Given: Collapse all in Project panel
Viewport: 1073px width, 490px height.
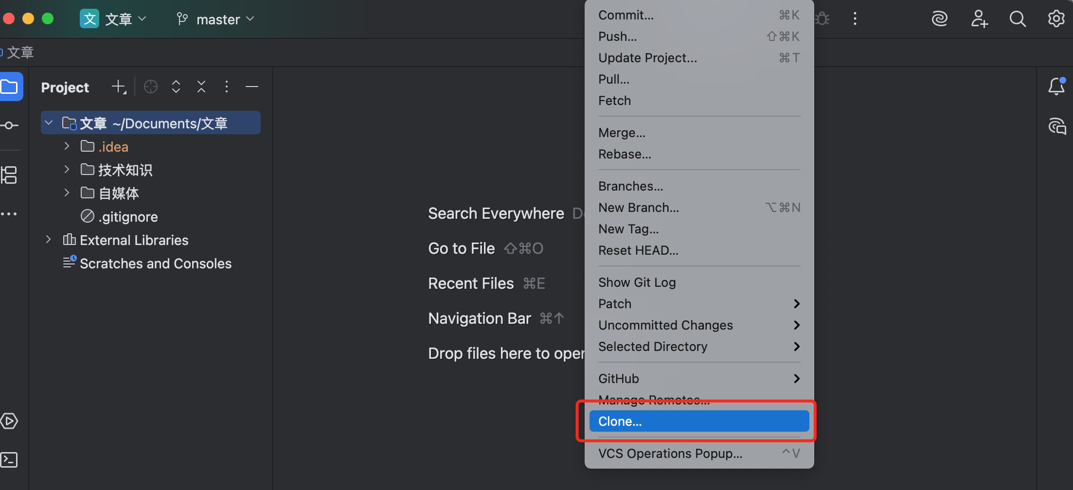Looking at the screenshot, I should click(x=201, y=87).
